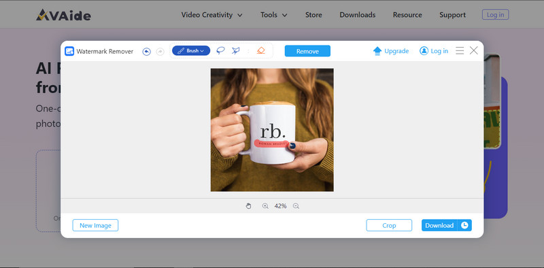
Task: Click the Download button
Action: (x=439, y=225)
